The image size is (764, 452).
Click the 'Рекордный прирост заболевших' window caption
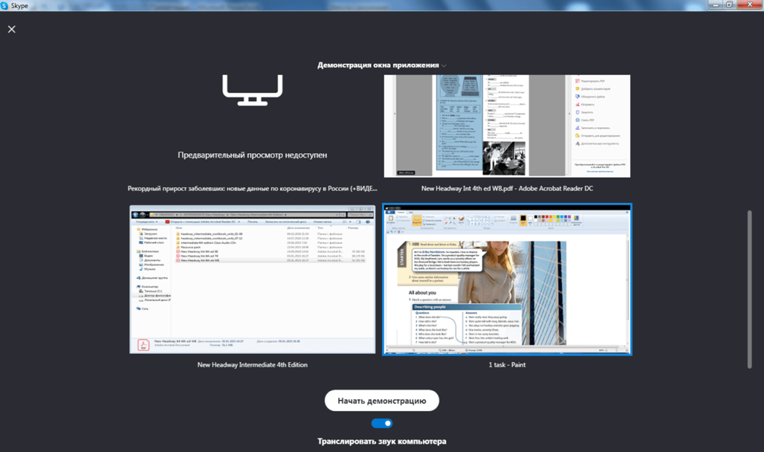point(253,188)
